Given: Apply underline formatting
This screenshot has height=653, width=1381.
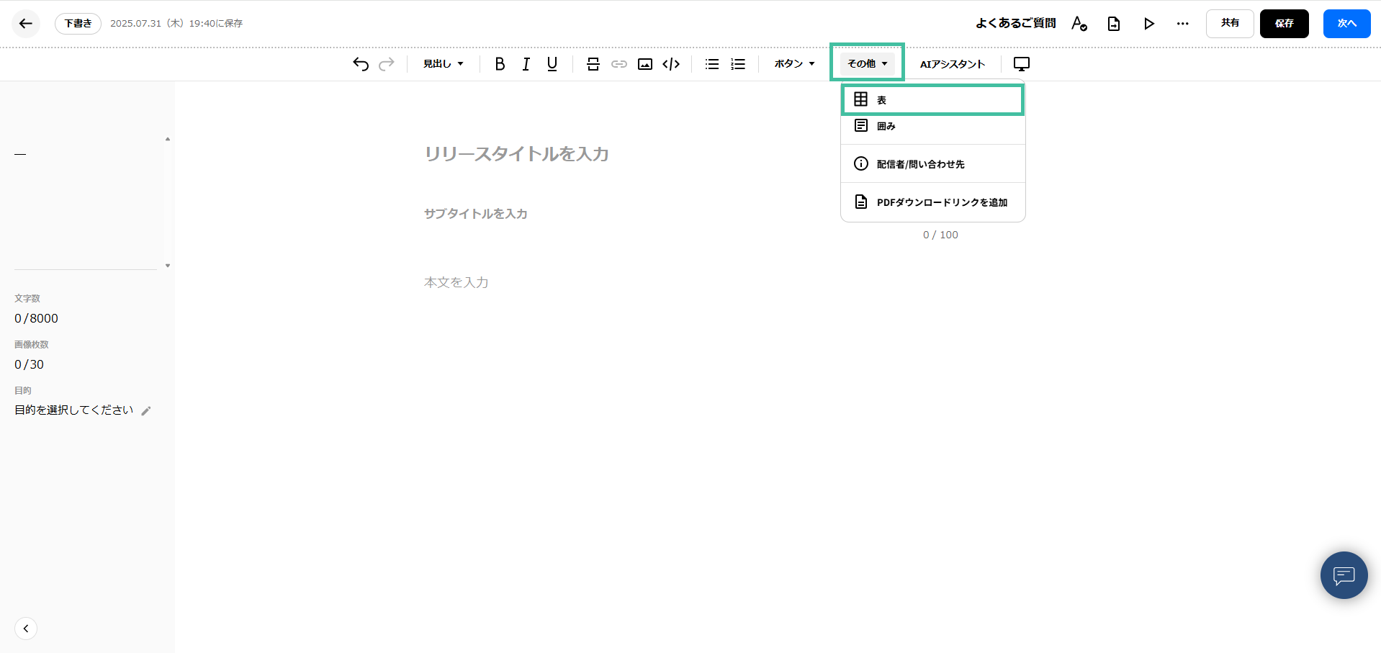Looking at the screenshot, I should coord(552,63).
